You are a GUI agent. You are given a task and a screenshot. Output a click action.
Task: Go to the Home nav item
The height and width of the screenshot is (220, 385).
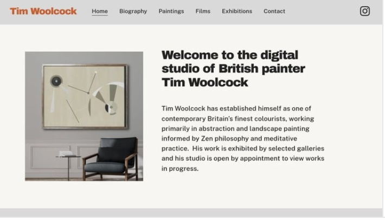click(x=100, y=11)
